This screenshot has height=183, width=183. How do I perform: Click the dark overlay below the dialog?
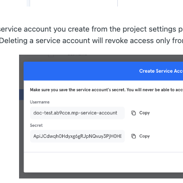(101, 175)
